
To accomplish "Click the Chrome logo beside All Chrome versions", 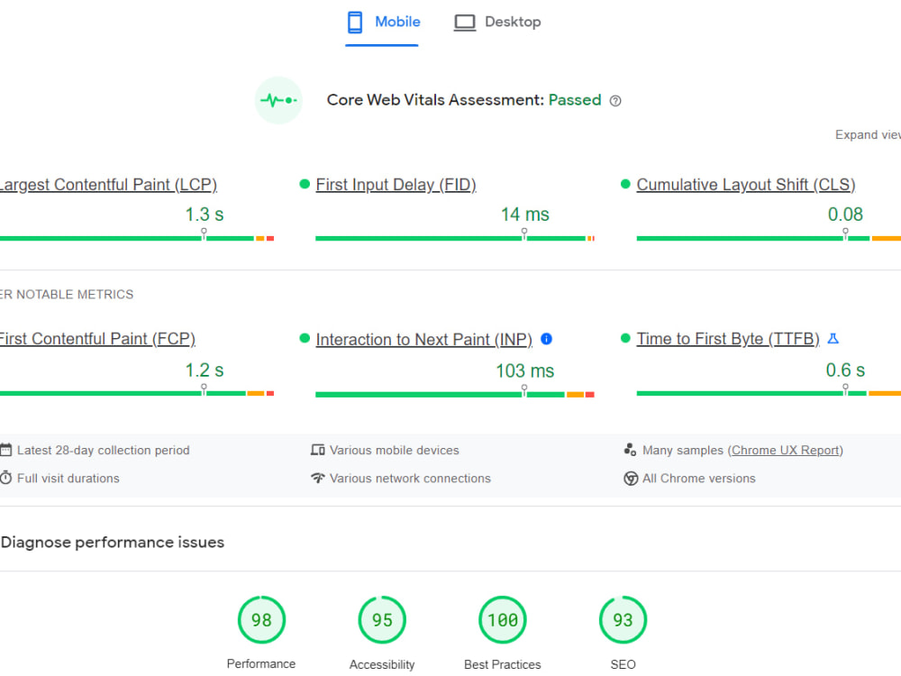I will click(630, 478).
